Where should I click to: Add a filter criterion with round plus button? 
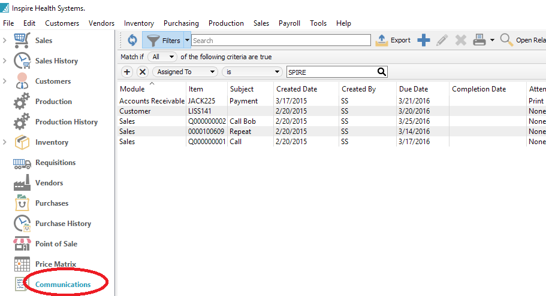pyautogui.click(x=127, y=72)
